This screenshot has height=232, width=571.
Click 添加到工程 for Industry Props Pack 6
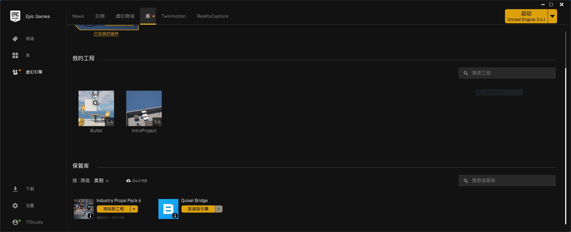[113, 209]
